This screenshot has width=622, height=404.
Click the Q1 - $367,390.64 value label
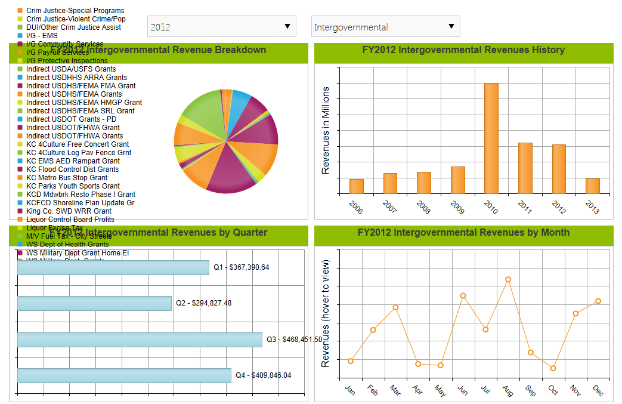click(x=241, y=267)
